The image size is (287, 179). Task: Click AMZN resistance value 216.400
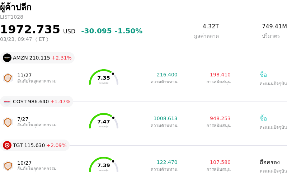tap(167, 75)
